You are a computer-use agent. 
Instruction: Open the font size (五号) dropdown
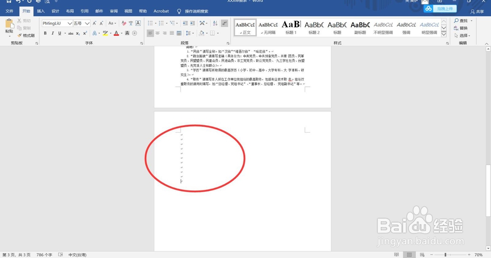(x=87, y=23)
